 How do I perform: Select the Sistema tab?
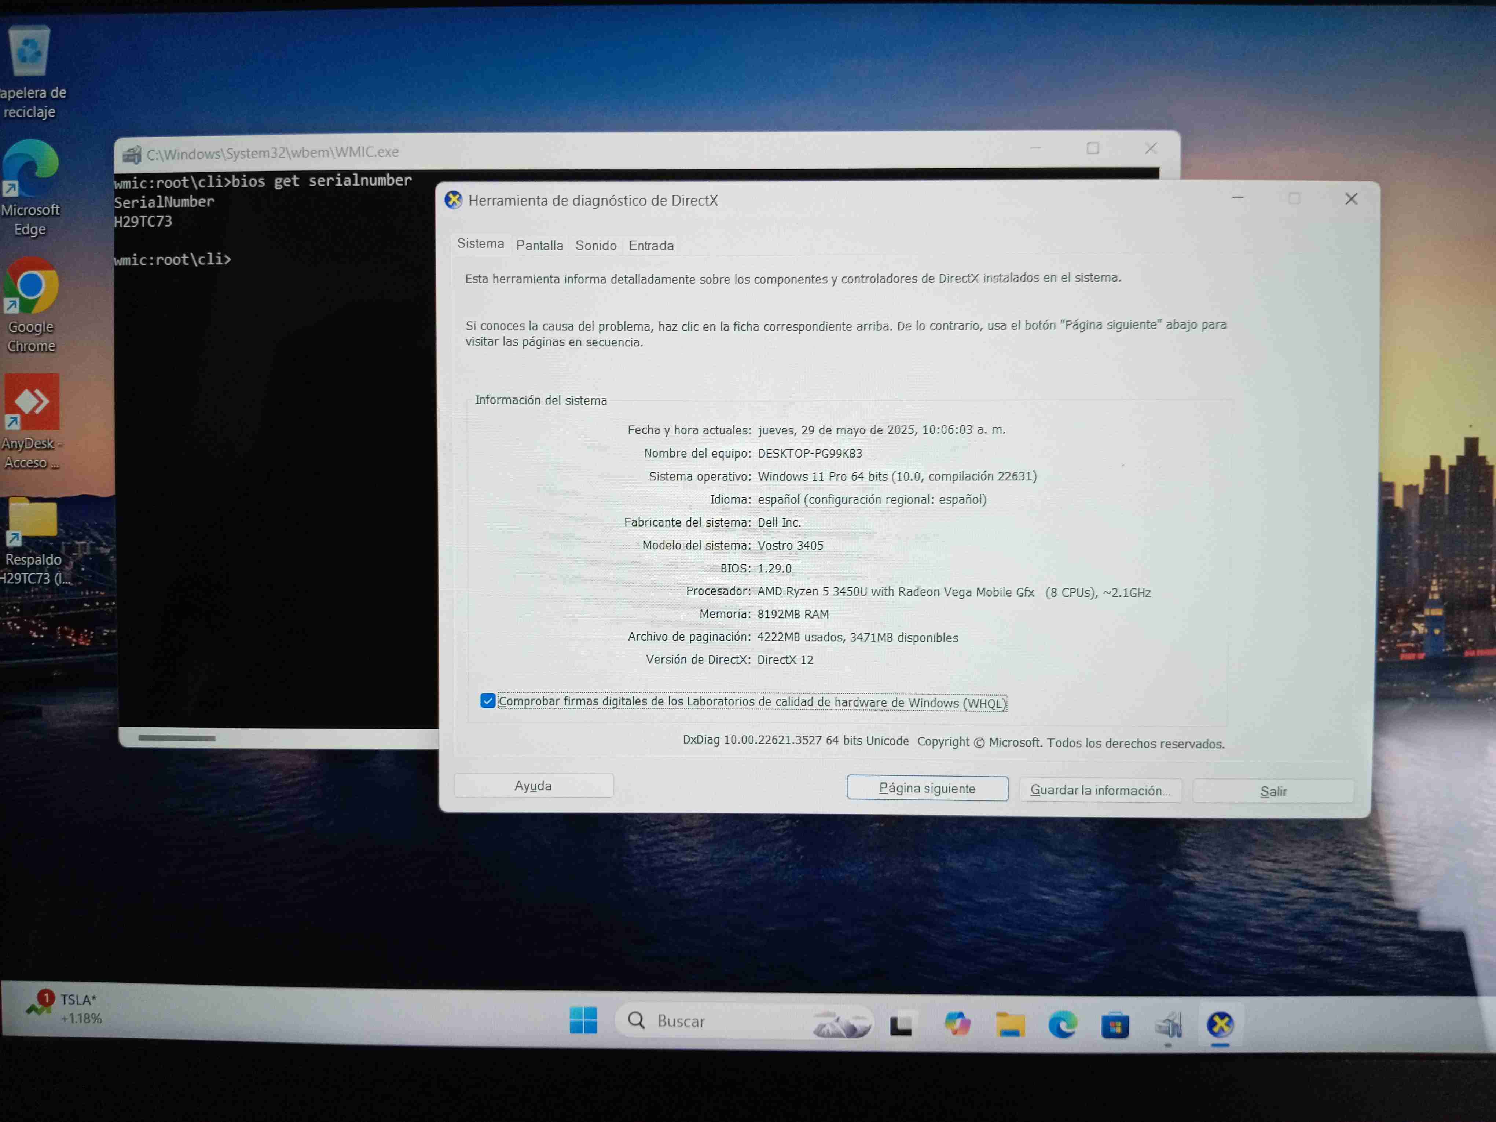(480, 243)
